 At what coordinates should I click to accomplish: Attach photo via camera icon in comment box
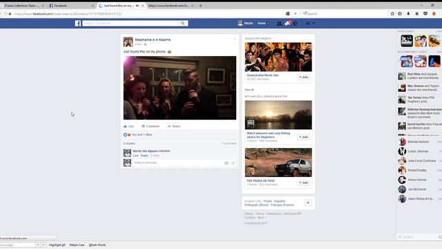tap(227, 163)
